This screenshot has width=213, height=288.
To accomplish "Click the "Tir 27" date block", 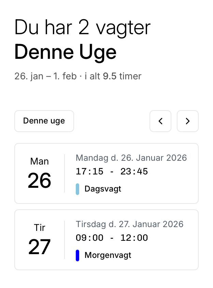I will (40, 240).
